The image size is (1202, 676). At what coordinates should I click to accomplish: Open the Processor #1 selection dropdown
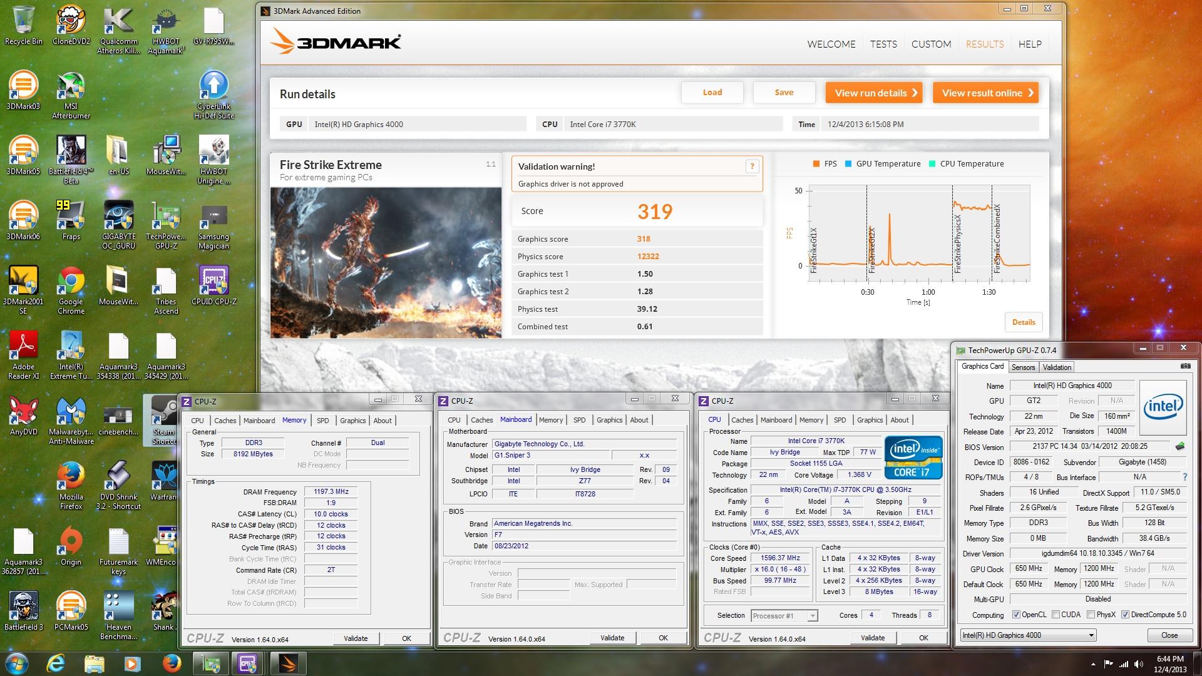click(784, 616)
